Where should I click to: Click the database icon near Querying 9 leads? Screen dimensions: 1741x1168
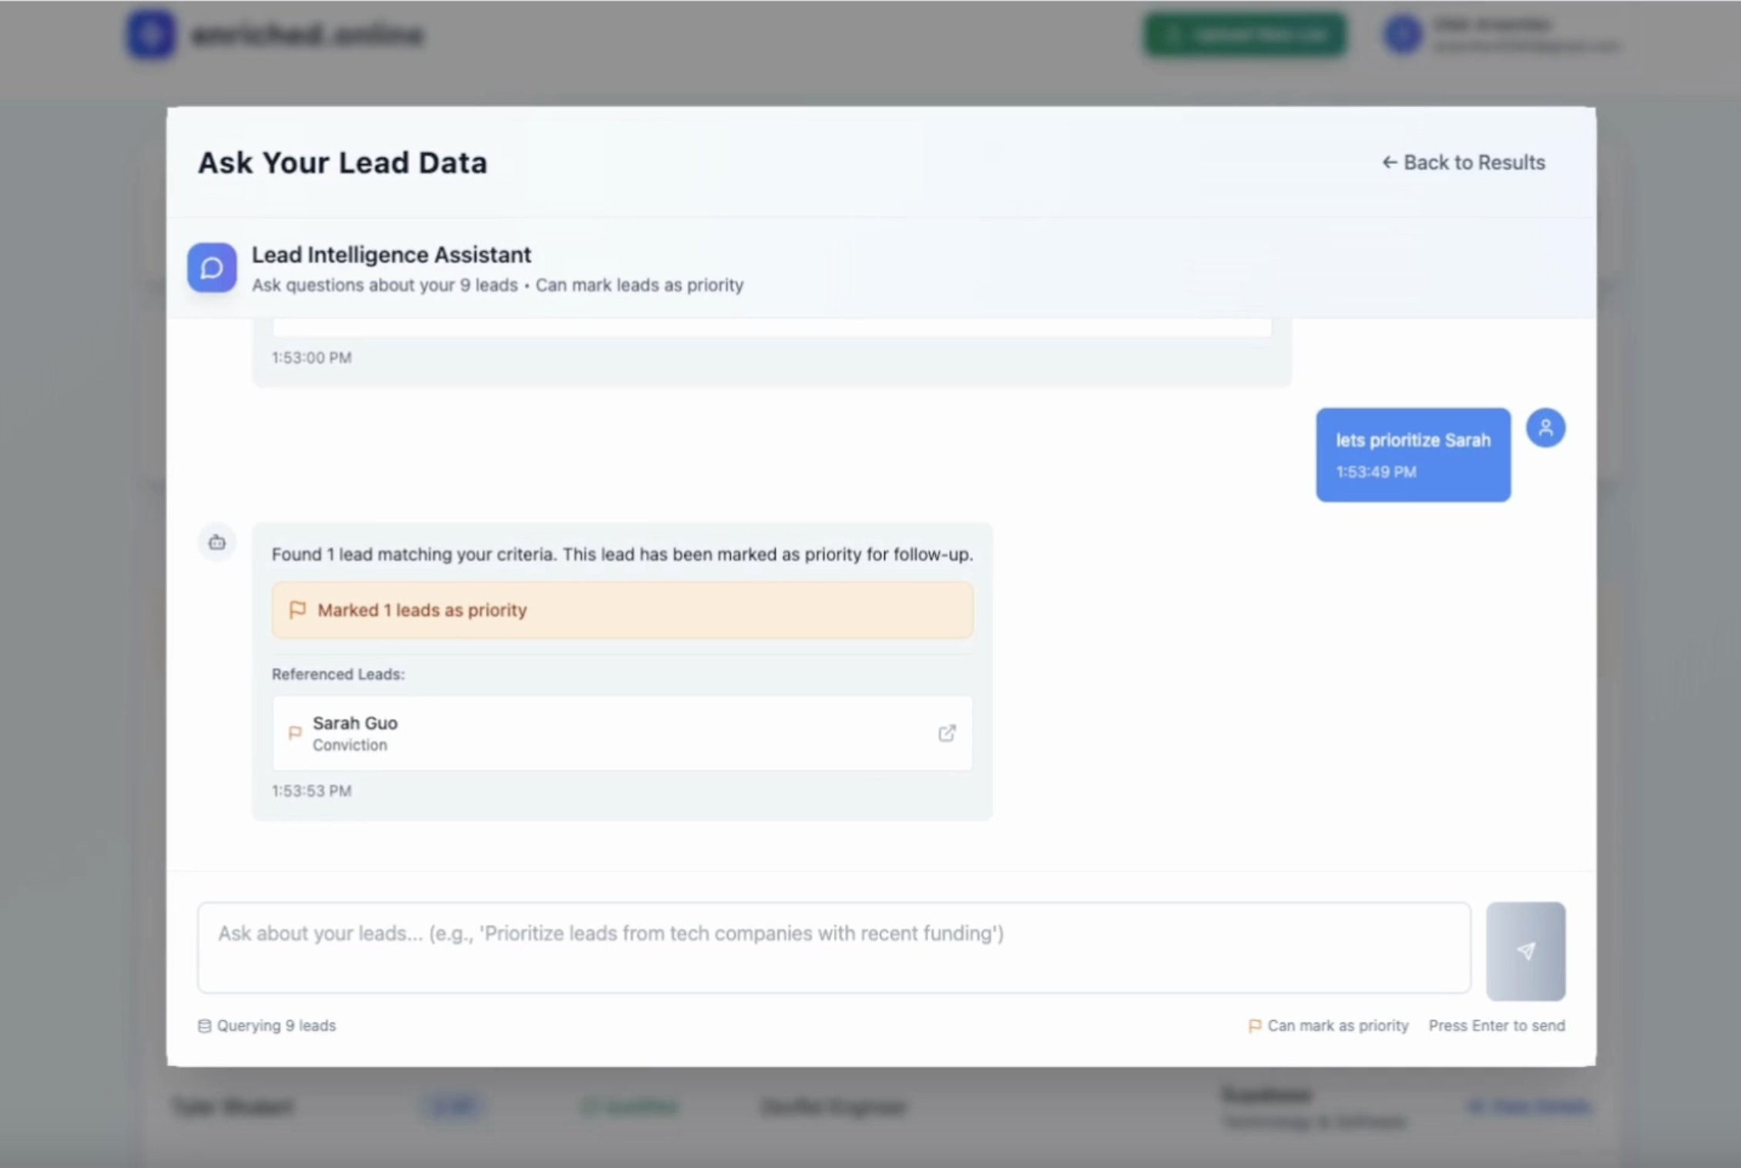(204, 1025)
